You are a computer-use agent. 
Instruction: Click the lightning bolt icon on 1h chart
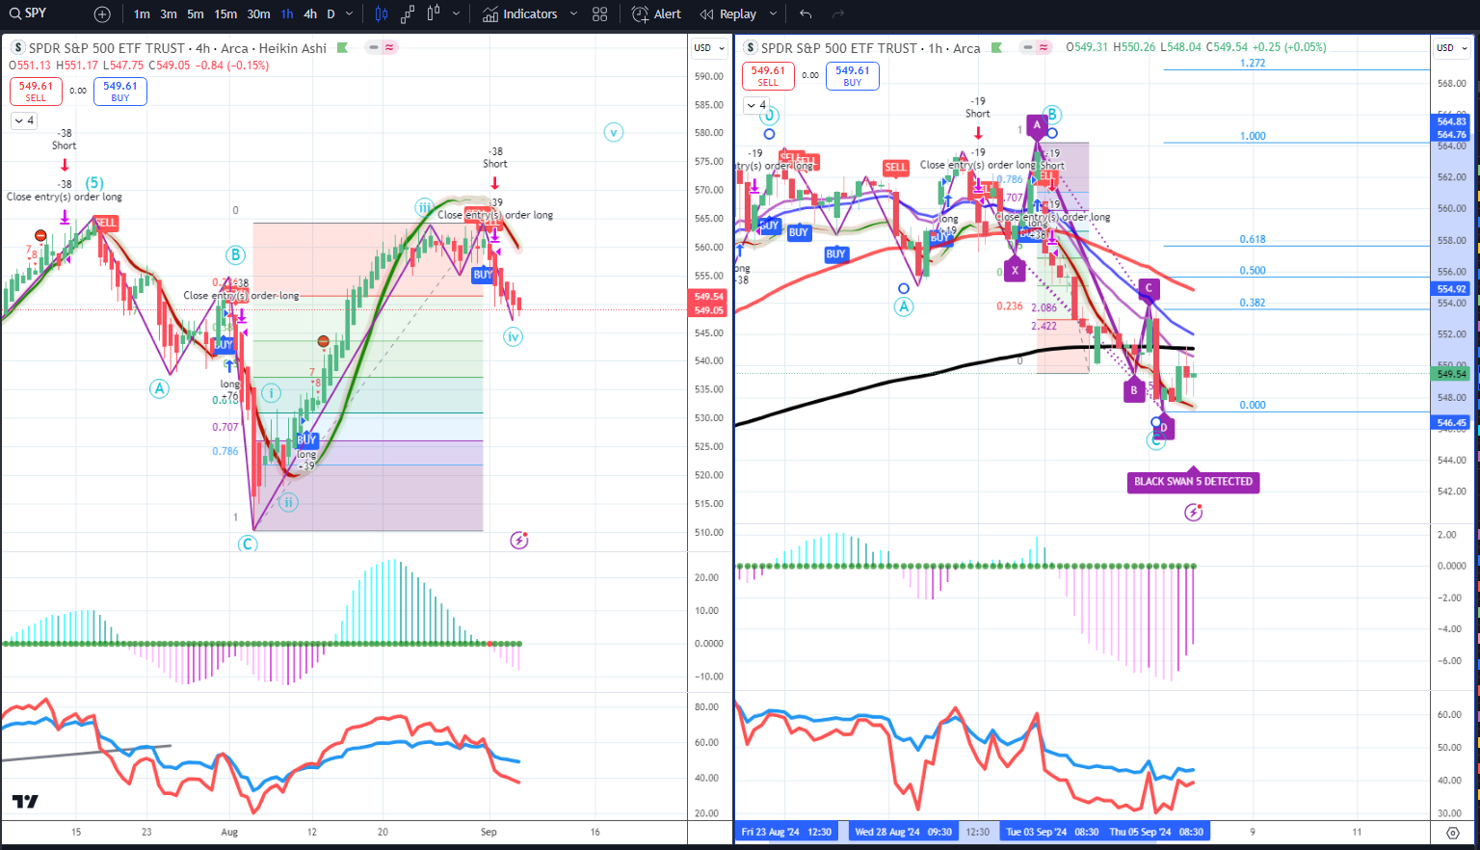1194,513
